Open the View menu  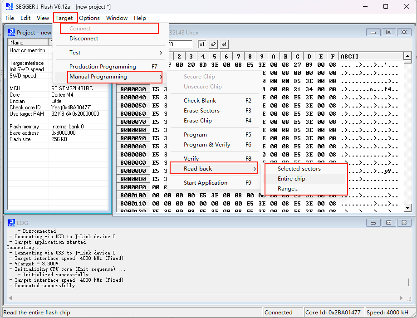pyautogui.click(x=43, y=18)
